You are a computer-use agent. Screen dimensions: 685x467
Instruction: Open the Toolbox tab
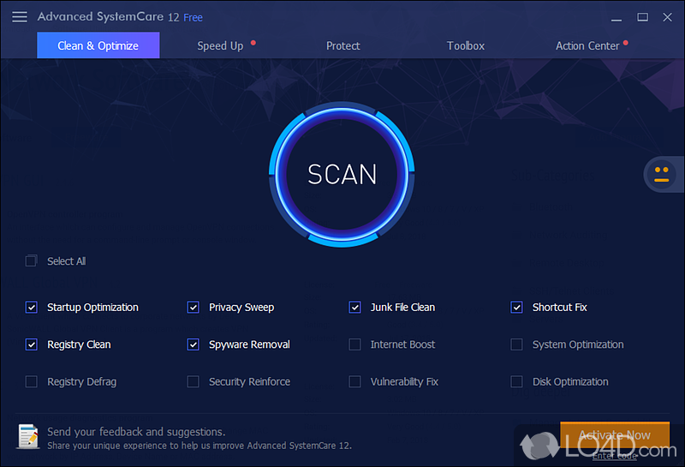tap(466, 45)
